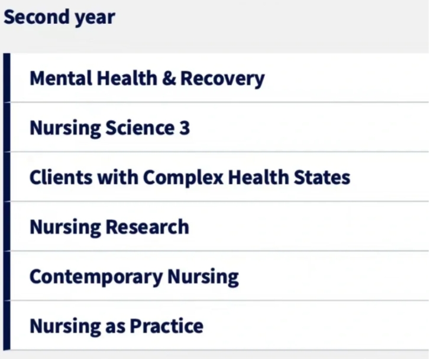Viewport: 430px width, 359px height.
Task: Open the Mental Health & Recovery course
Action: (x=147, y=79)
